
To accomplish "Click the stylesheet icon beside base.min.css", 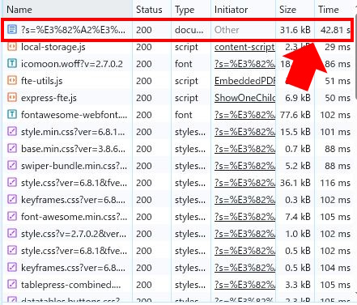I will (x=12, y=148).
